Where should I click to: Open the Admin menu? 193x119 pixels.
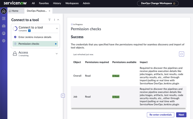[86, 3]
